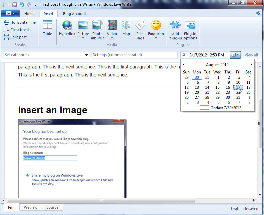Click the Windows Live Writer app icon
Image resolution: width=264 pixels, height=215 pixels.
click(4, 4)
